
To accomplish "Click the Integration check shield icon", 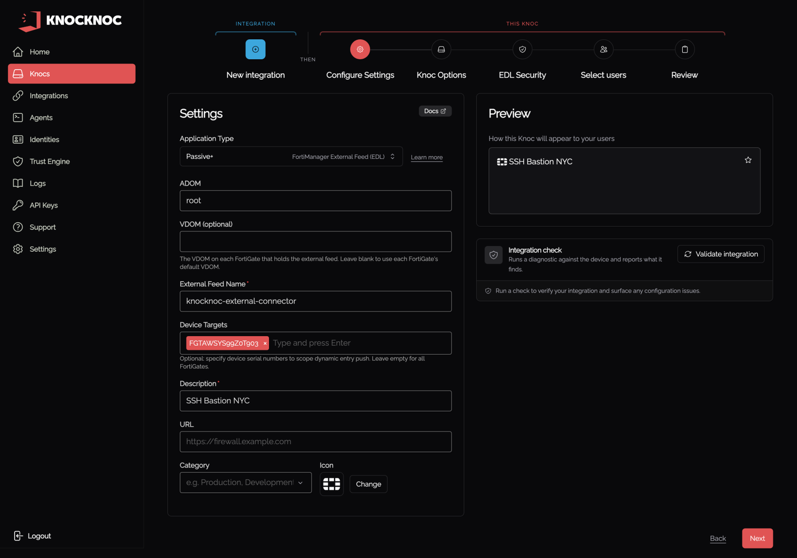I will tap(493, 255).
